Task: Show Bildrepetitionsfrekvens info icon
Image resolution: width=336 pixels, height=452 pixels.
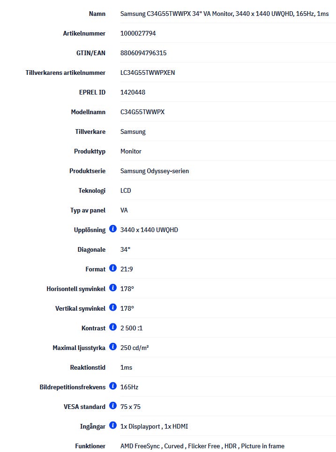Action: tap(113, 386)
